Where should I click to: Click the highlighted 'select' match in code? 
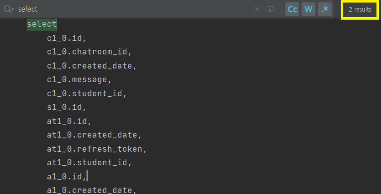[x=42, y=24]
